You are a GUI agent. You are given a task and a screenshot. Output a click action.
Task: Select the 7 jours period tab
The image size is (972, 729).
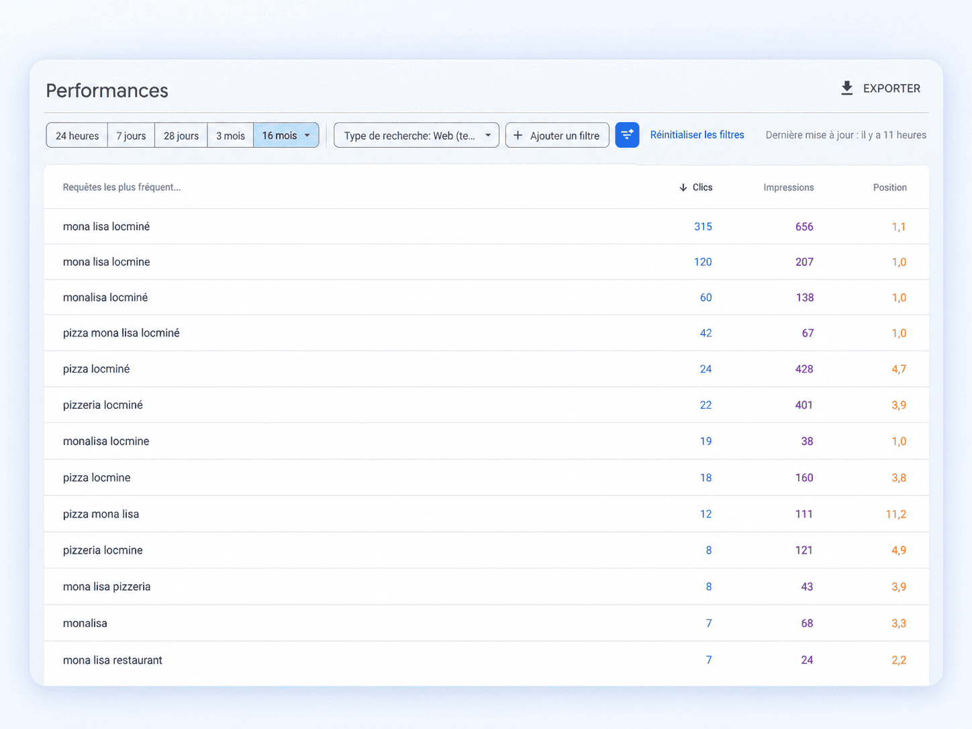coord(131,136)
